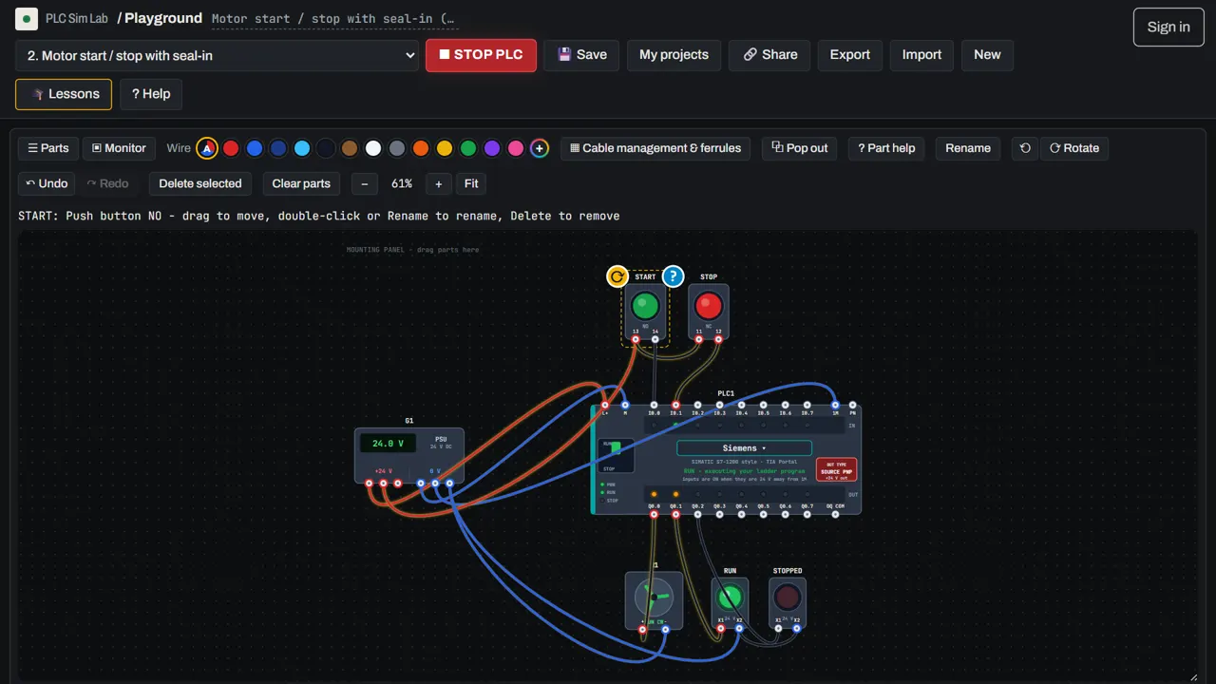This screenshot has width=1216, height=684.
Task: Click the PLC Q0.2 output terminal
Action: [x=697, y=514]
